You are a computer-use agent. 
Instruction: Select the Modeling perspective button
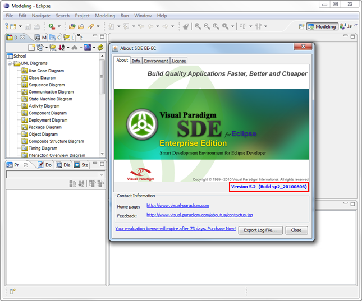pyautogui.click(x=322, y=26)
